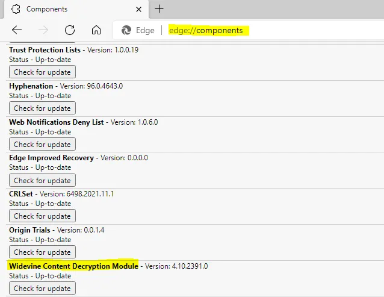Click version text 4.10.2391.0
This screenshot has height=297, width=384.
tap(190, 266)
